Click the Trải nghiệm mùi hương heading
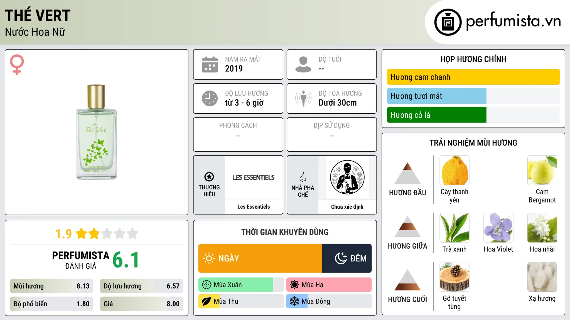The image size is (570, 320). [473, 143]
